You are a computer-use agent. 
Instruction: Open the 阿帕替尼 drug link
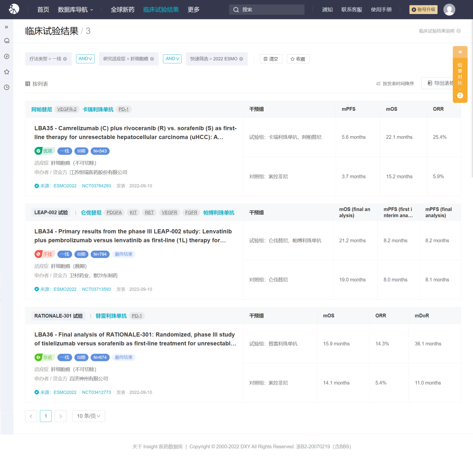[x=42, y=109]
